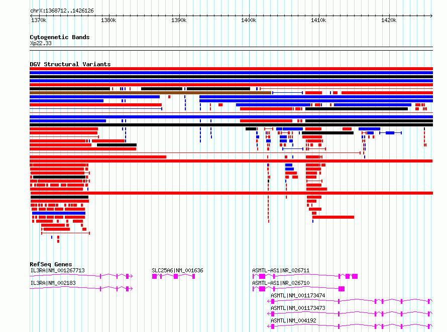Select the DGV Structural Variants track title
447x332 pixels.
coord(70,64)
